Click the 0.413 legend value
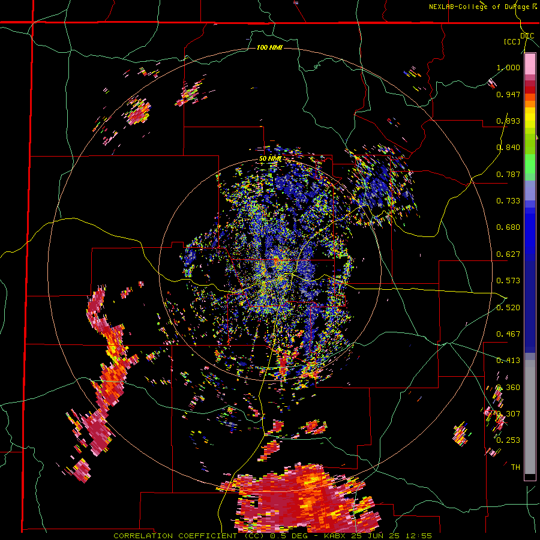This screenshot has height=540, width=540. tap(508, 361)
